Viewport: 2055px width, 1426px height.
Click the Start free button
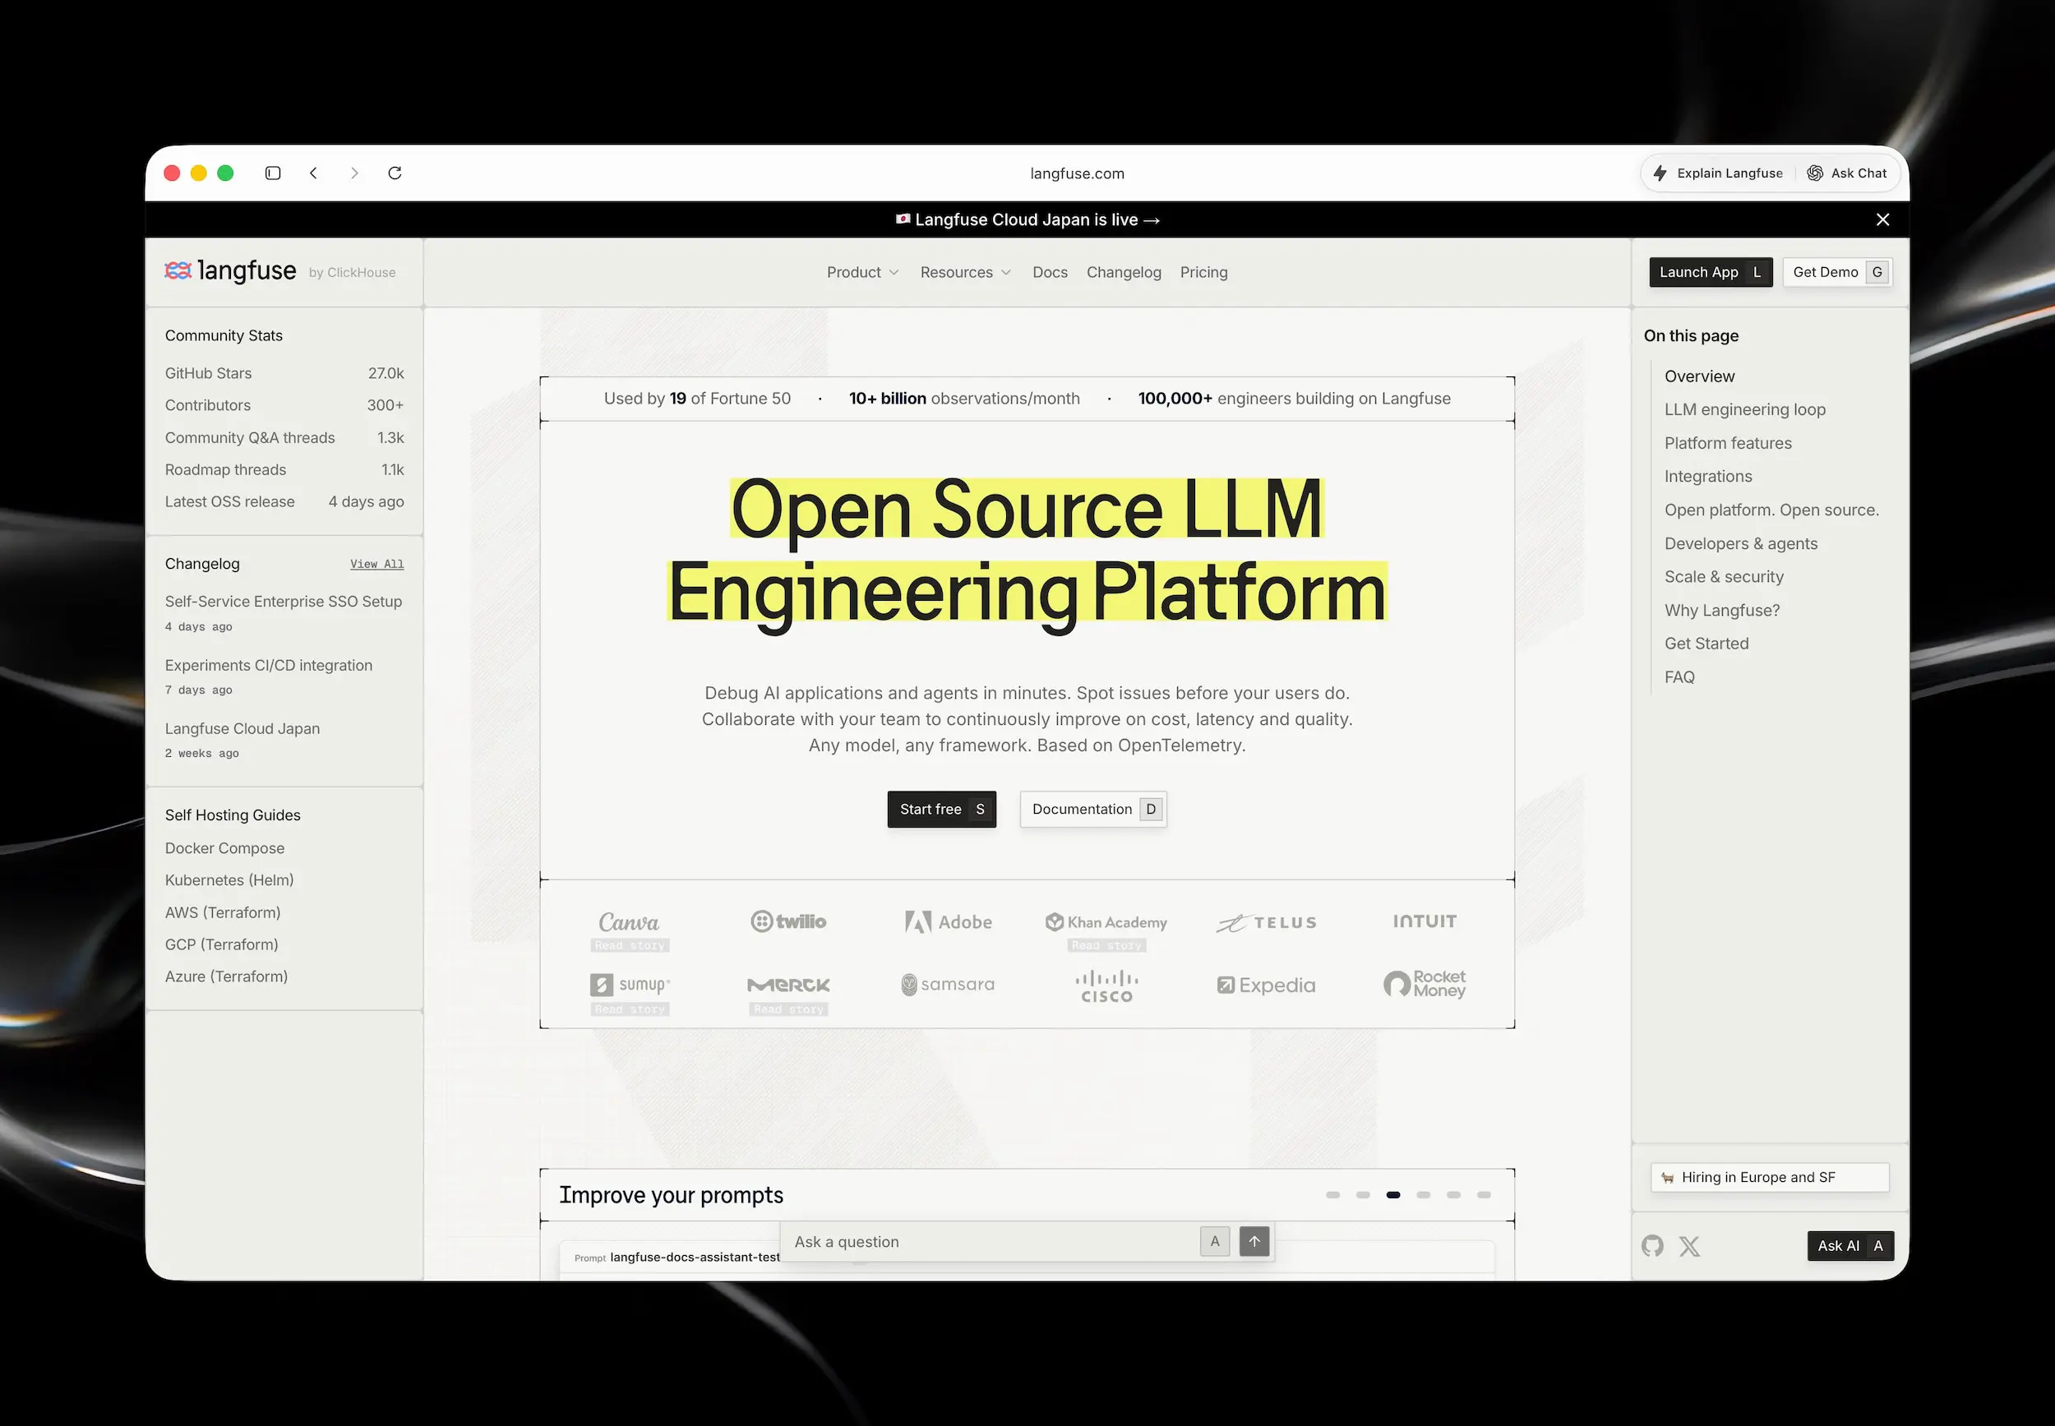pyautogui.click(x=942, y=810)
